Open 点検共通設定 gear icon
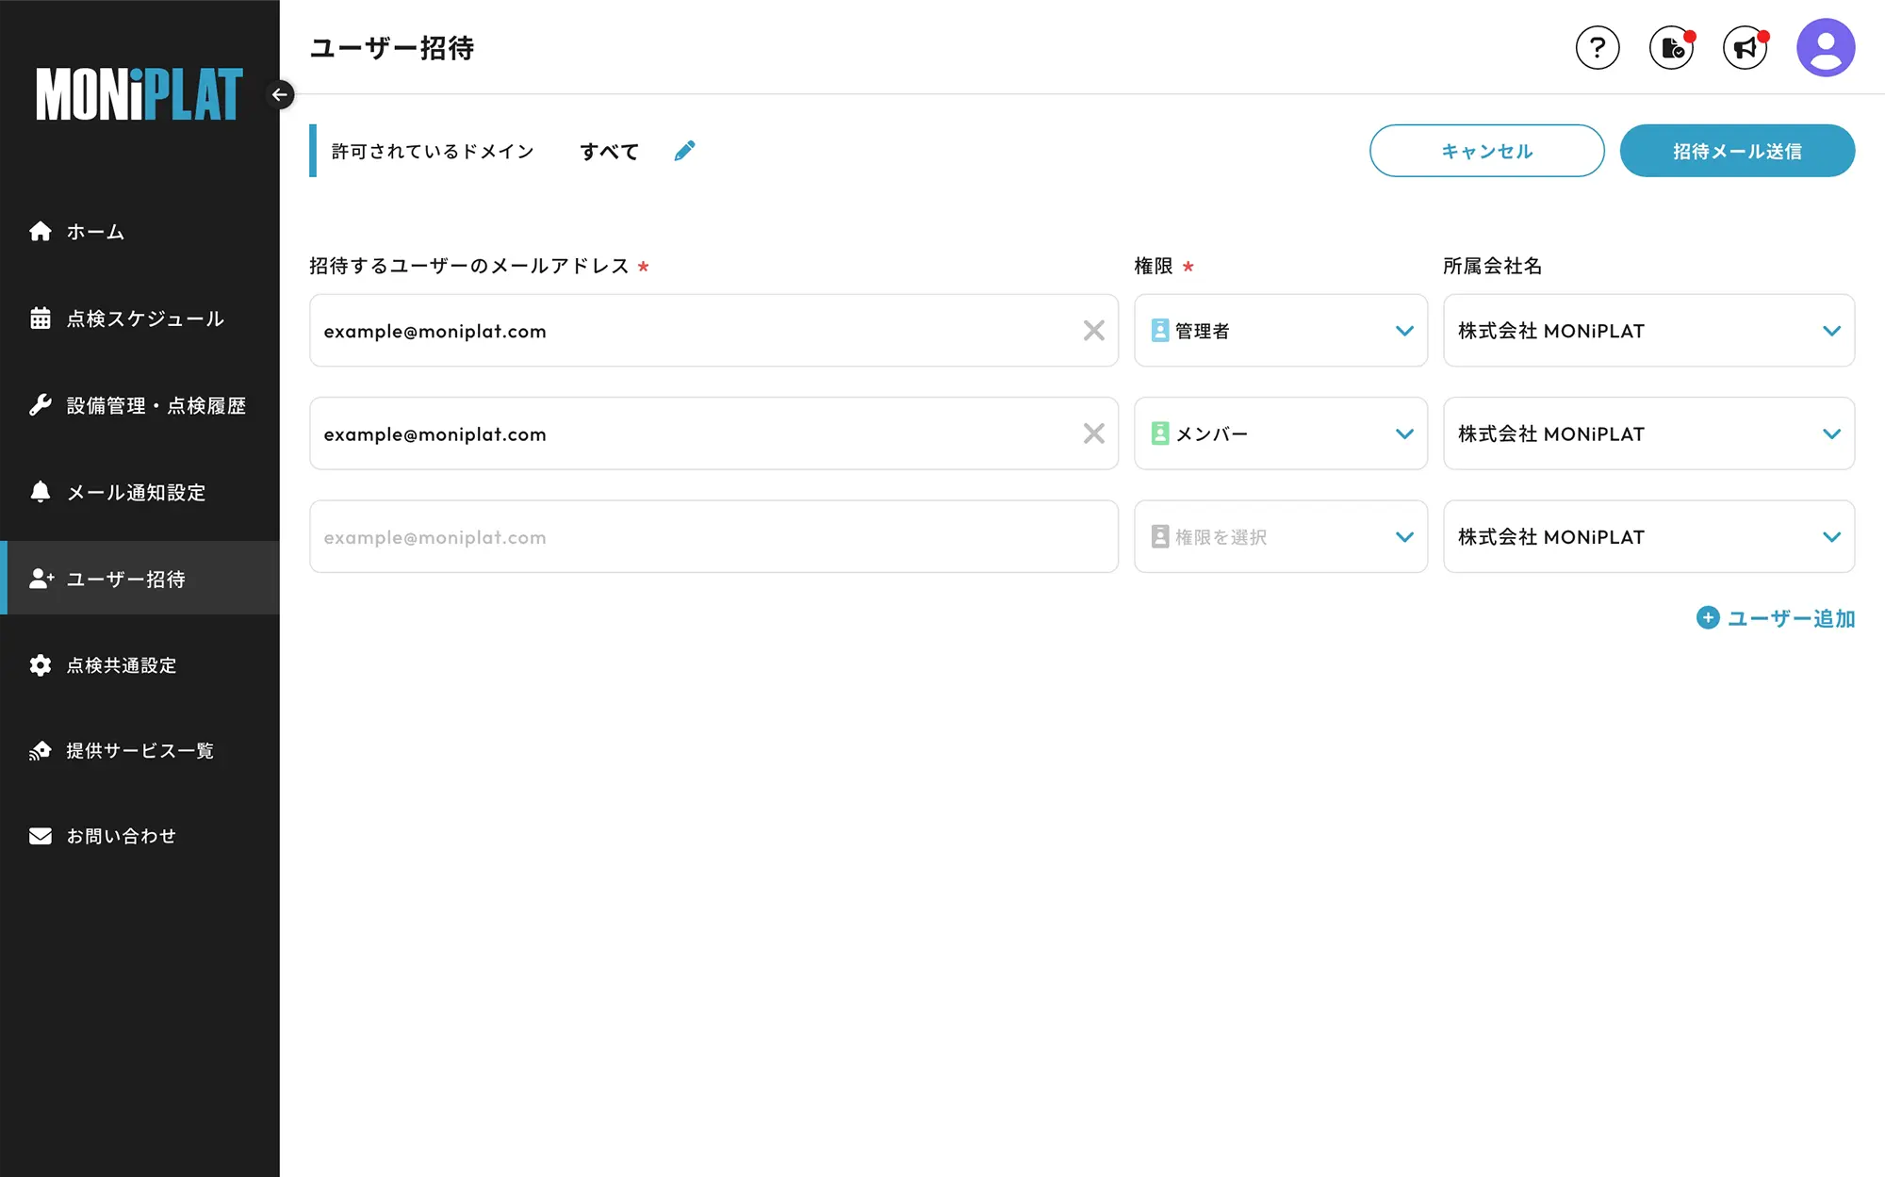This screenshot has width=1885, height=1177. [x=41, y=665]
